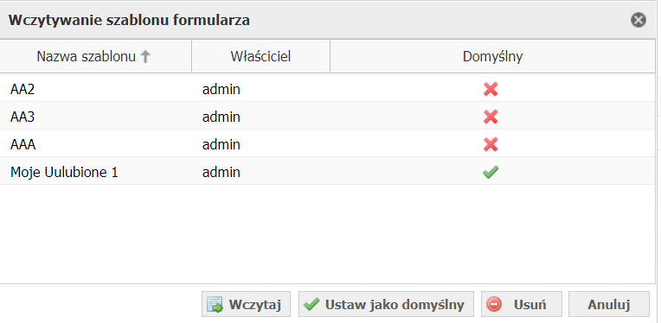Select the AAA template name
Viewport: 661px width, 323px height.
pos(22,144)
